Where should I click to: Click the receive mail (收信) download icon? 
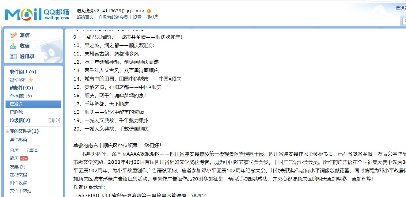pyautogui.click(x=13, y=46)
